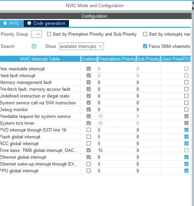
Task: Select Ethernet global interrupt row name
Action: (23, 157)
